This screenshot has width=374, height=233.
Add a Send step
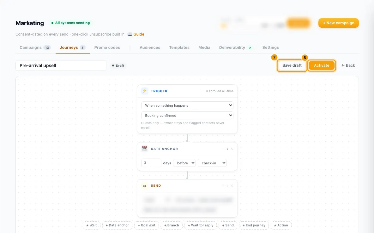tap(228, 225)
